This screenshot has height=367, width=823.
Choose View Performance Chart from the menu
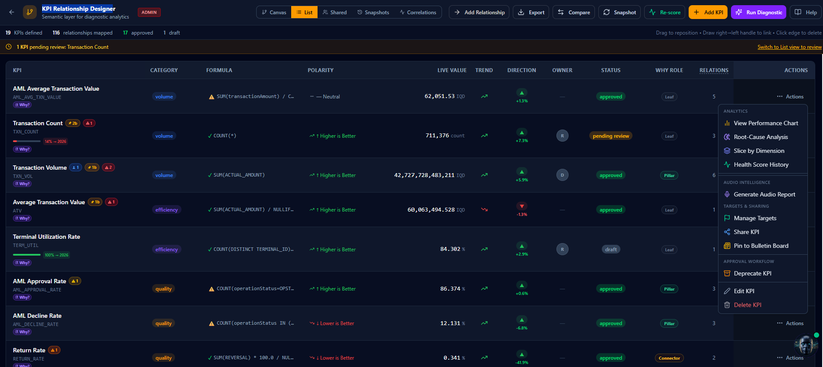pyautogui.click(x=763, y=123)
